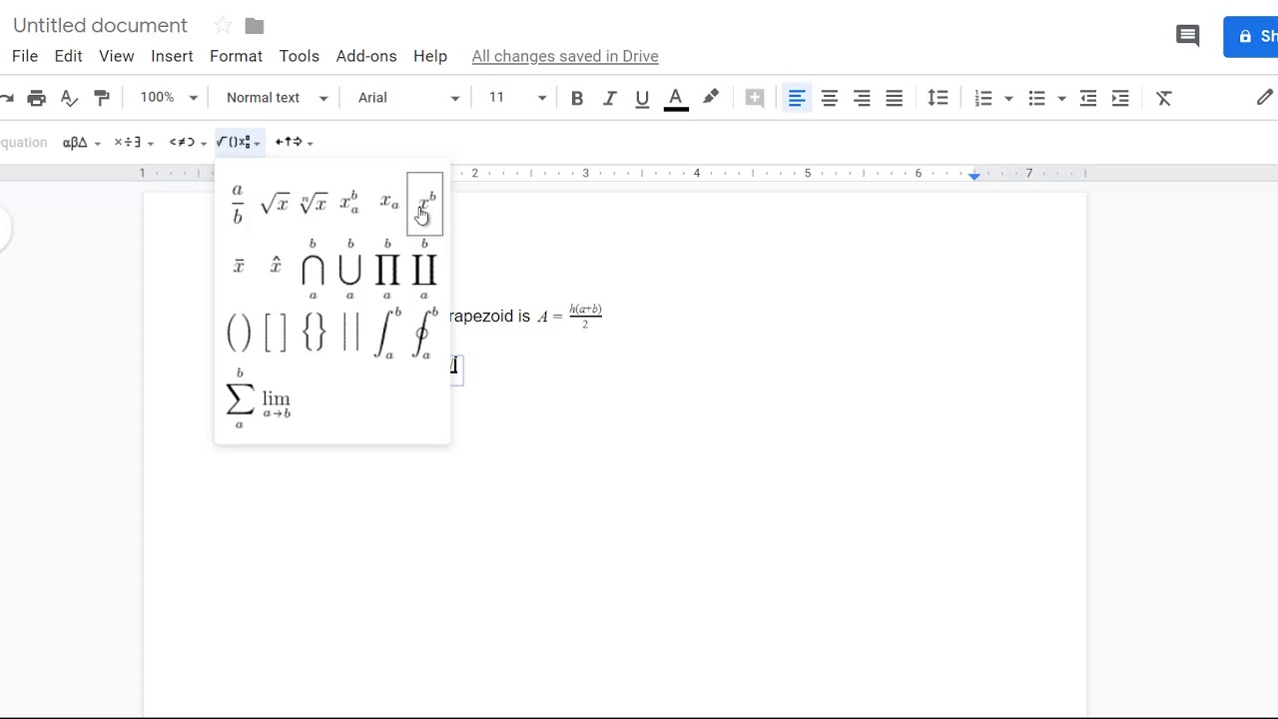
Task: Apply bold formatting
Action: click(x=576, y=97)
